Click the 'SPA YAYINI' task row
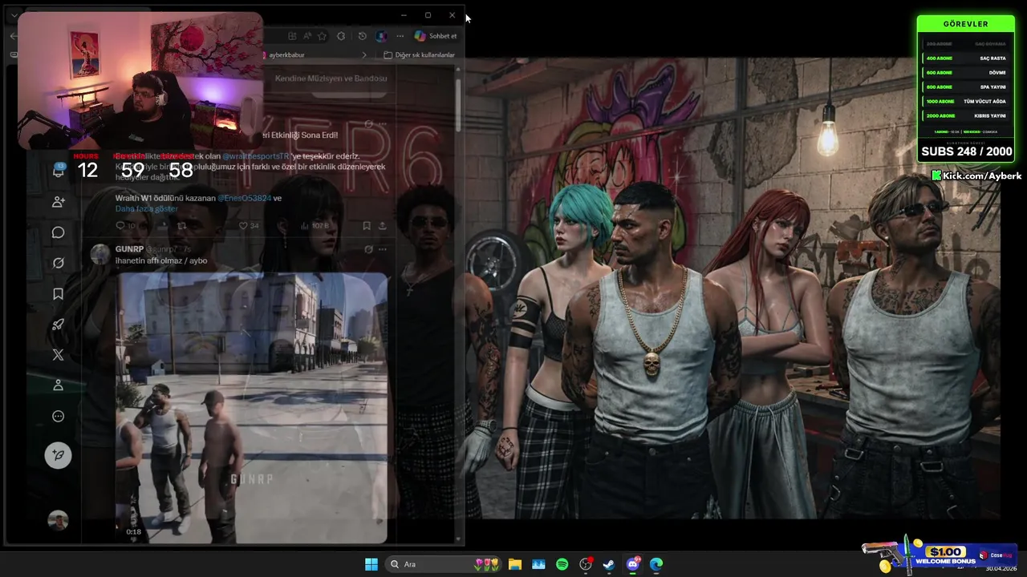The image size is (1027, 577). point(966,87)
